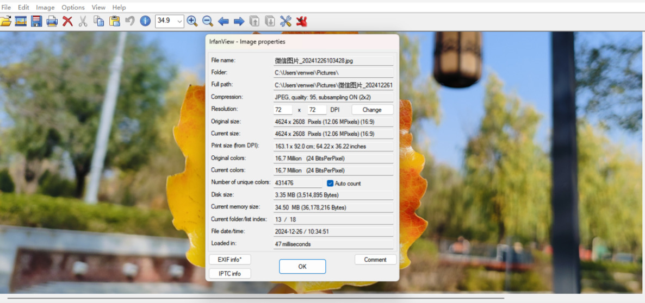The image size is (645, 303).
Task: Undo last action with the undo arrow
Action: tap(129, 21)
